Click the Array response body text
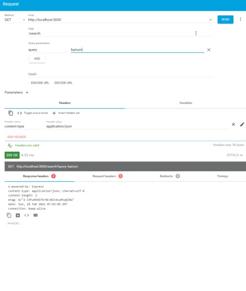This screenshot has height=291, width=246. coord(14,223)
